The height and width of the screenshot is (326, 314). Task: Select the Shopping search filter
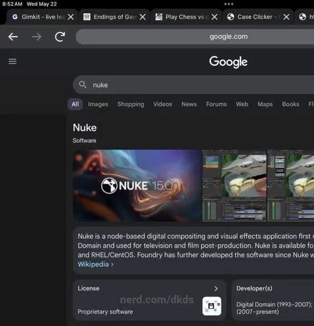click(131, 104)
